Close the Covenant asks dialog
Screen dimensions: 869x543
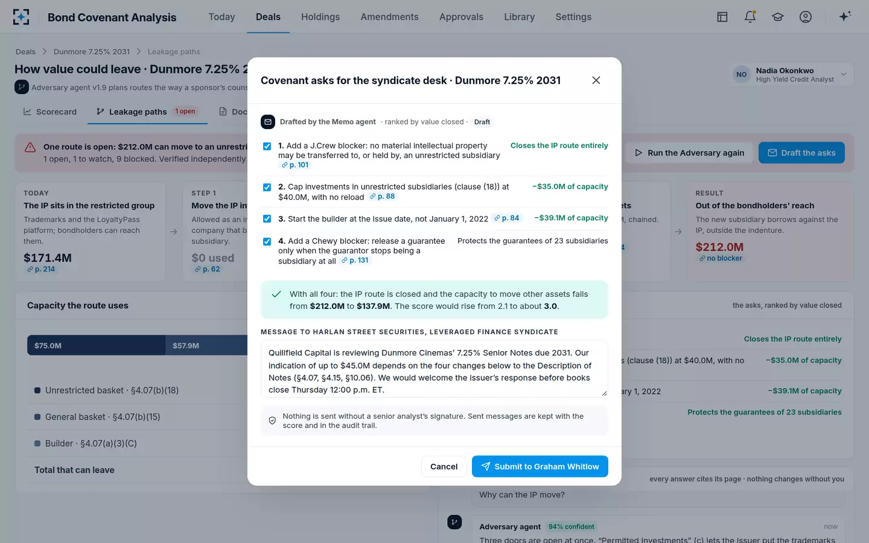coord(596,80)
